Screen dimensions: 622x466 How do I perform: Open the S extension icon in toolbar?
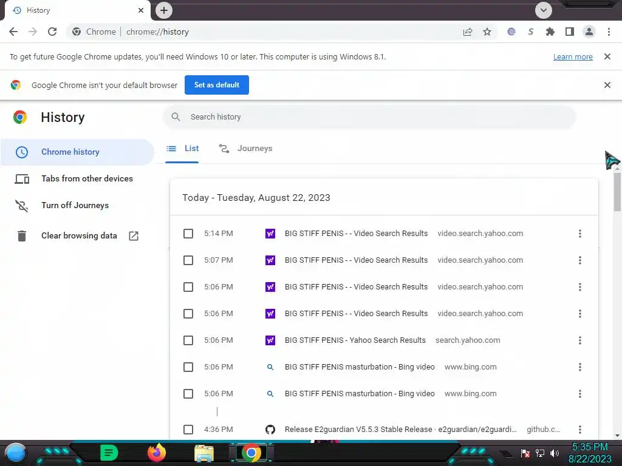pos(530,32)
